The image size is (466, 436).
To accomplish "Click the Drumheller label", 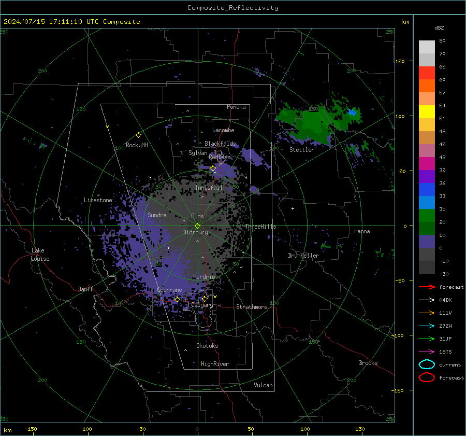I will click(303, 256).
